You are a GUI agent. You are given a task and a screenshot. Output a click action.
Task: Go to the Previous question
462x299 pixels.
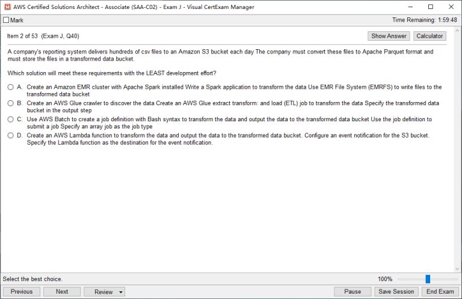tap(21, 292)
